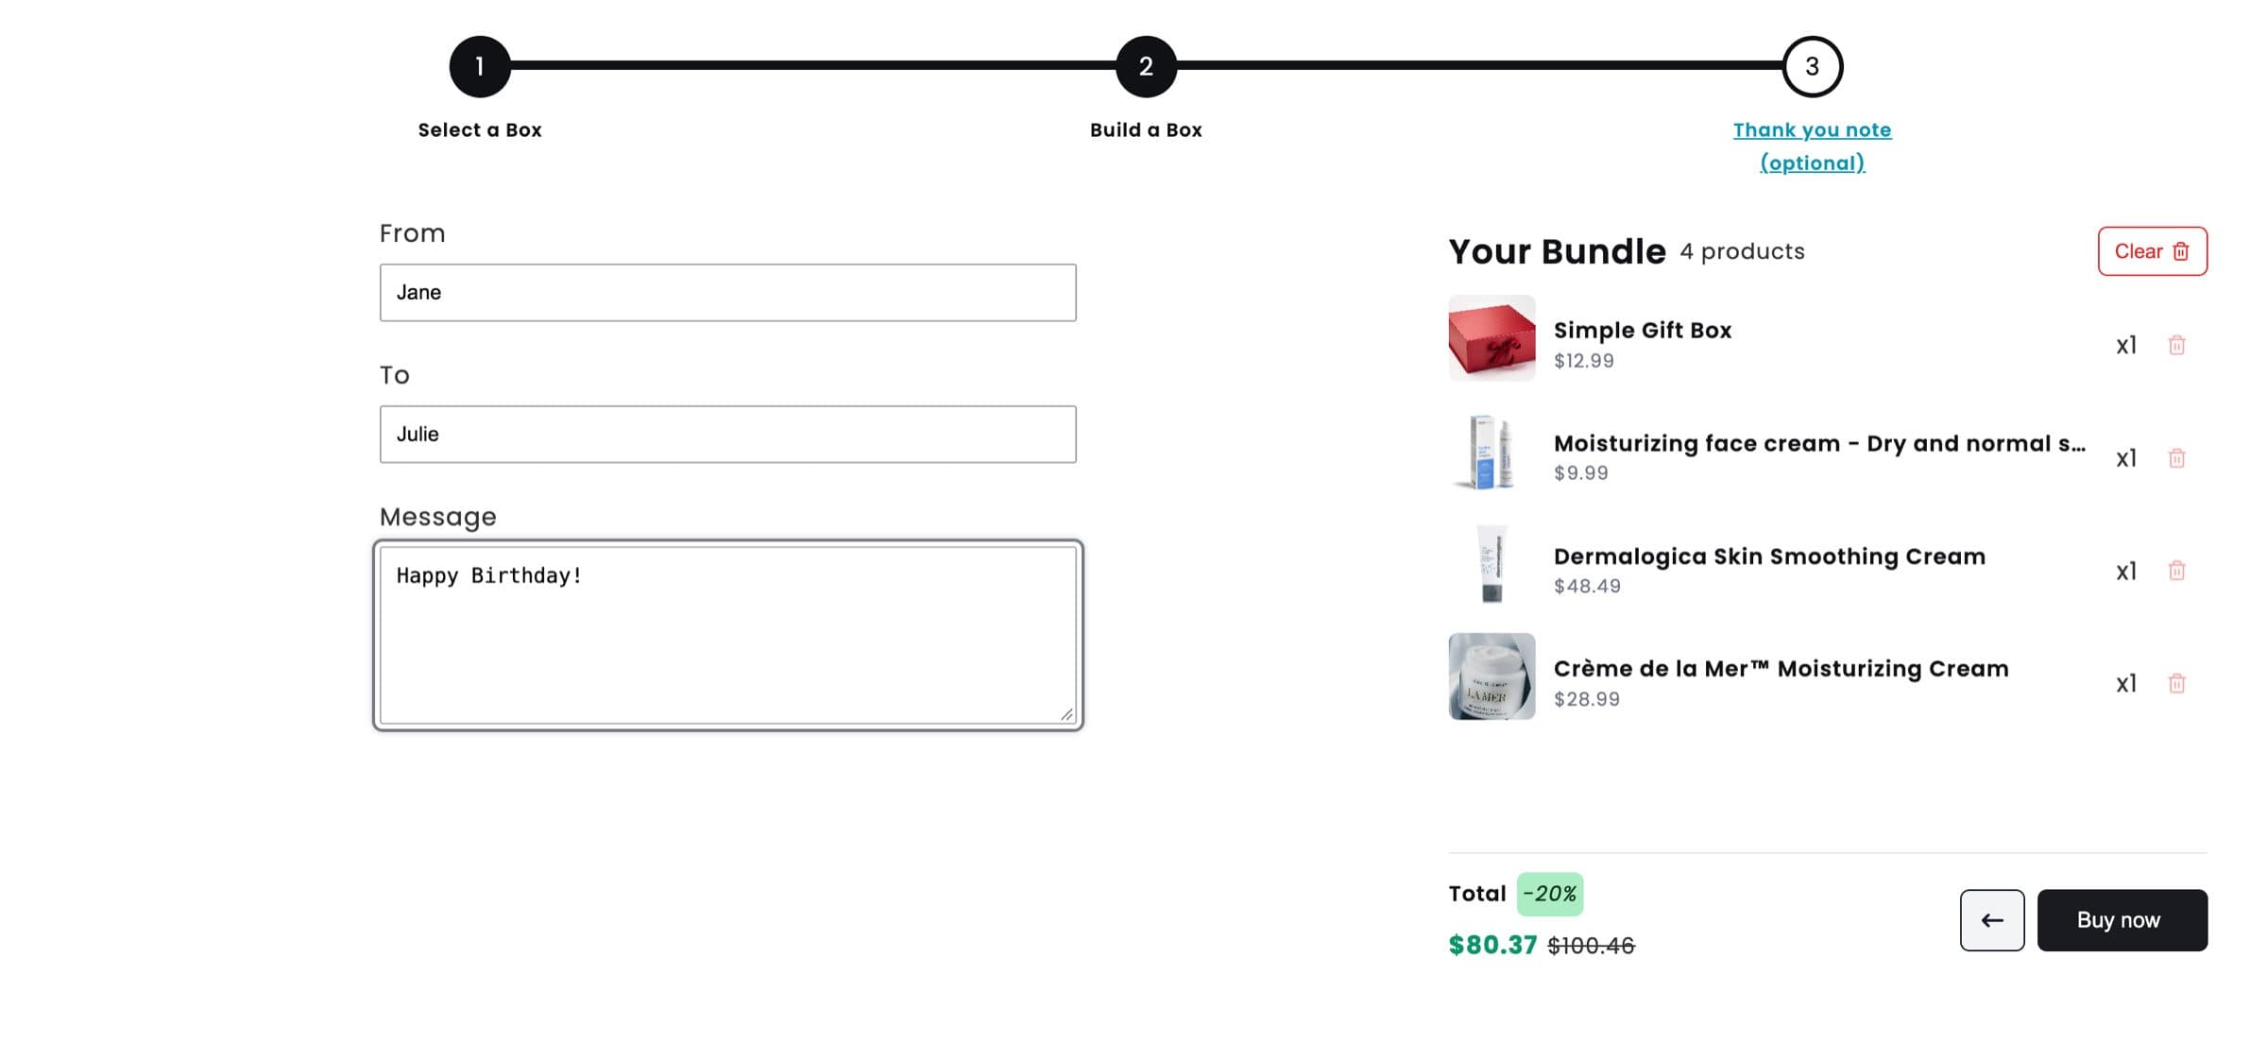Focus the To input field

(x=727, y=435)
